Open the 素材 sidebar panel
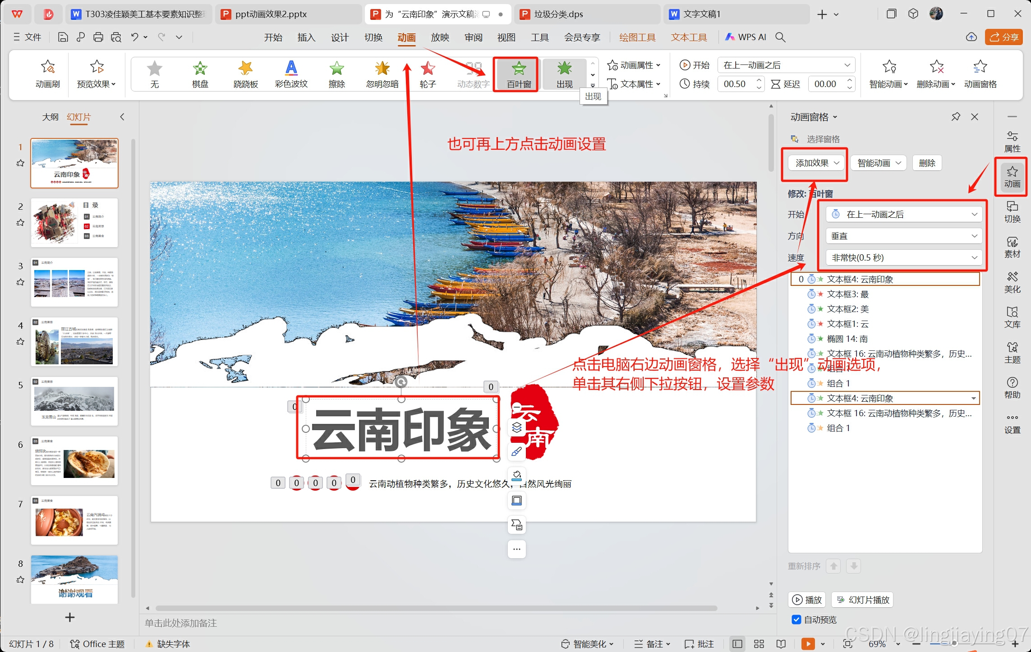The image size is (1031, 652). click(1012, 247)
